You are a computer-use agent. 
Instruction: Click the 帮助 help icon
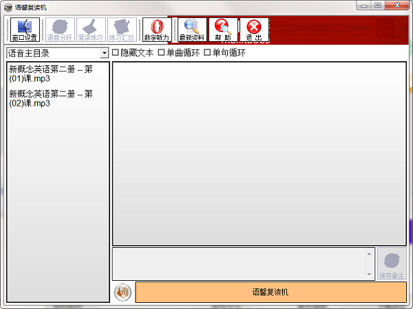coord(222,30)
